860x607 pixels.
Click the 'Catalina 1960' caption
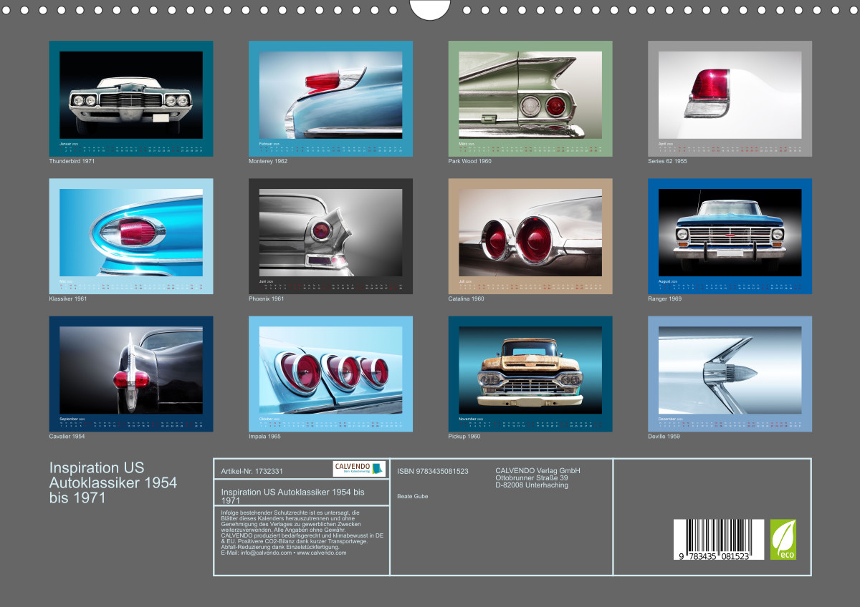pyautogui.click(x=467, y=298)
